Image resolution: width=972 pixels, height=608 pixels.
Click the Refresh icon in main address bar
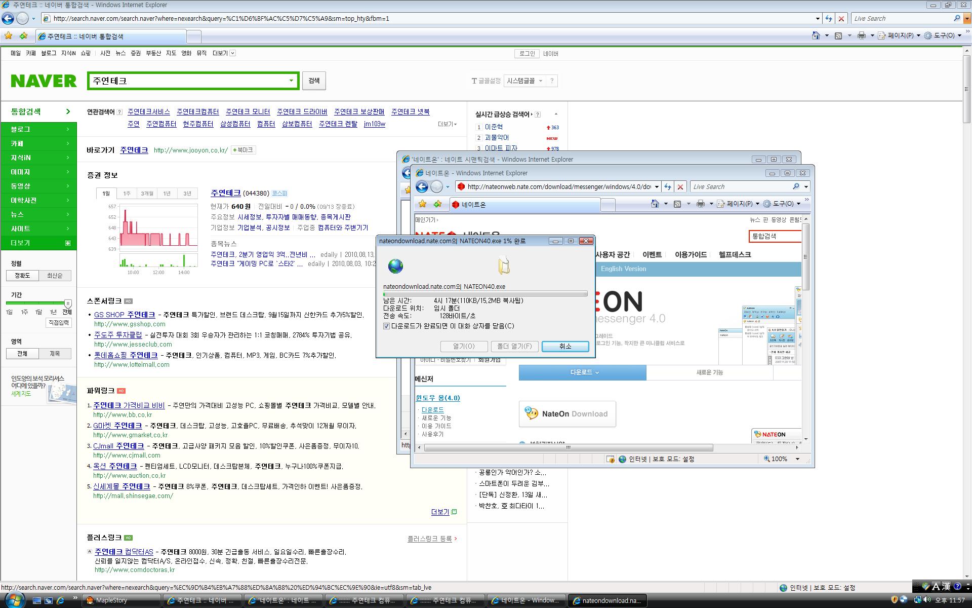point(828,19)
